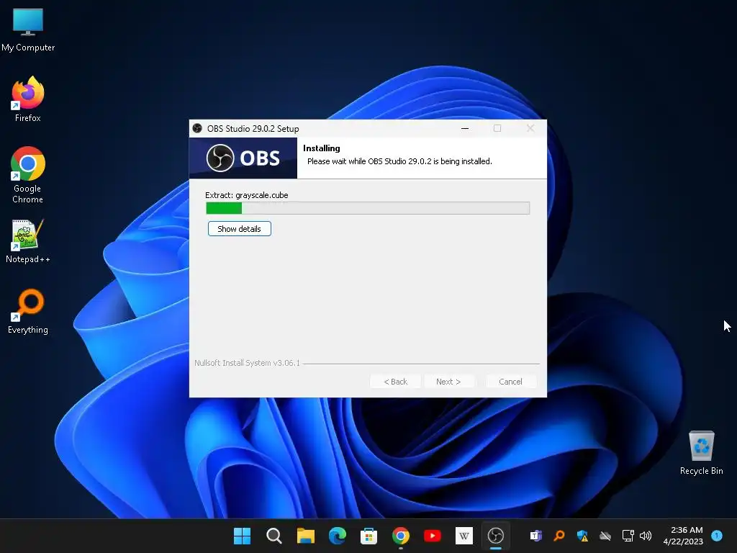Launch Firefox from desktop shortcut

pyautogui.click(x=28, y=99)
